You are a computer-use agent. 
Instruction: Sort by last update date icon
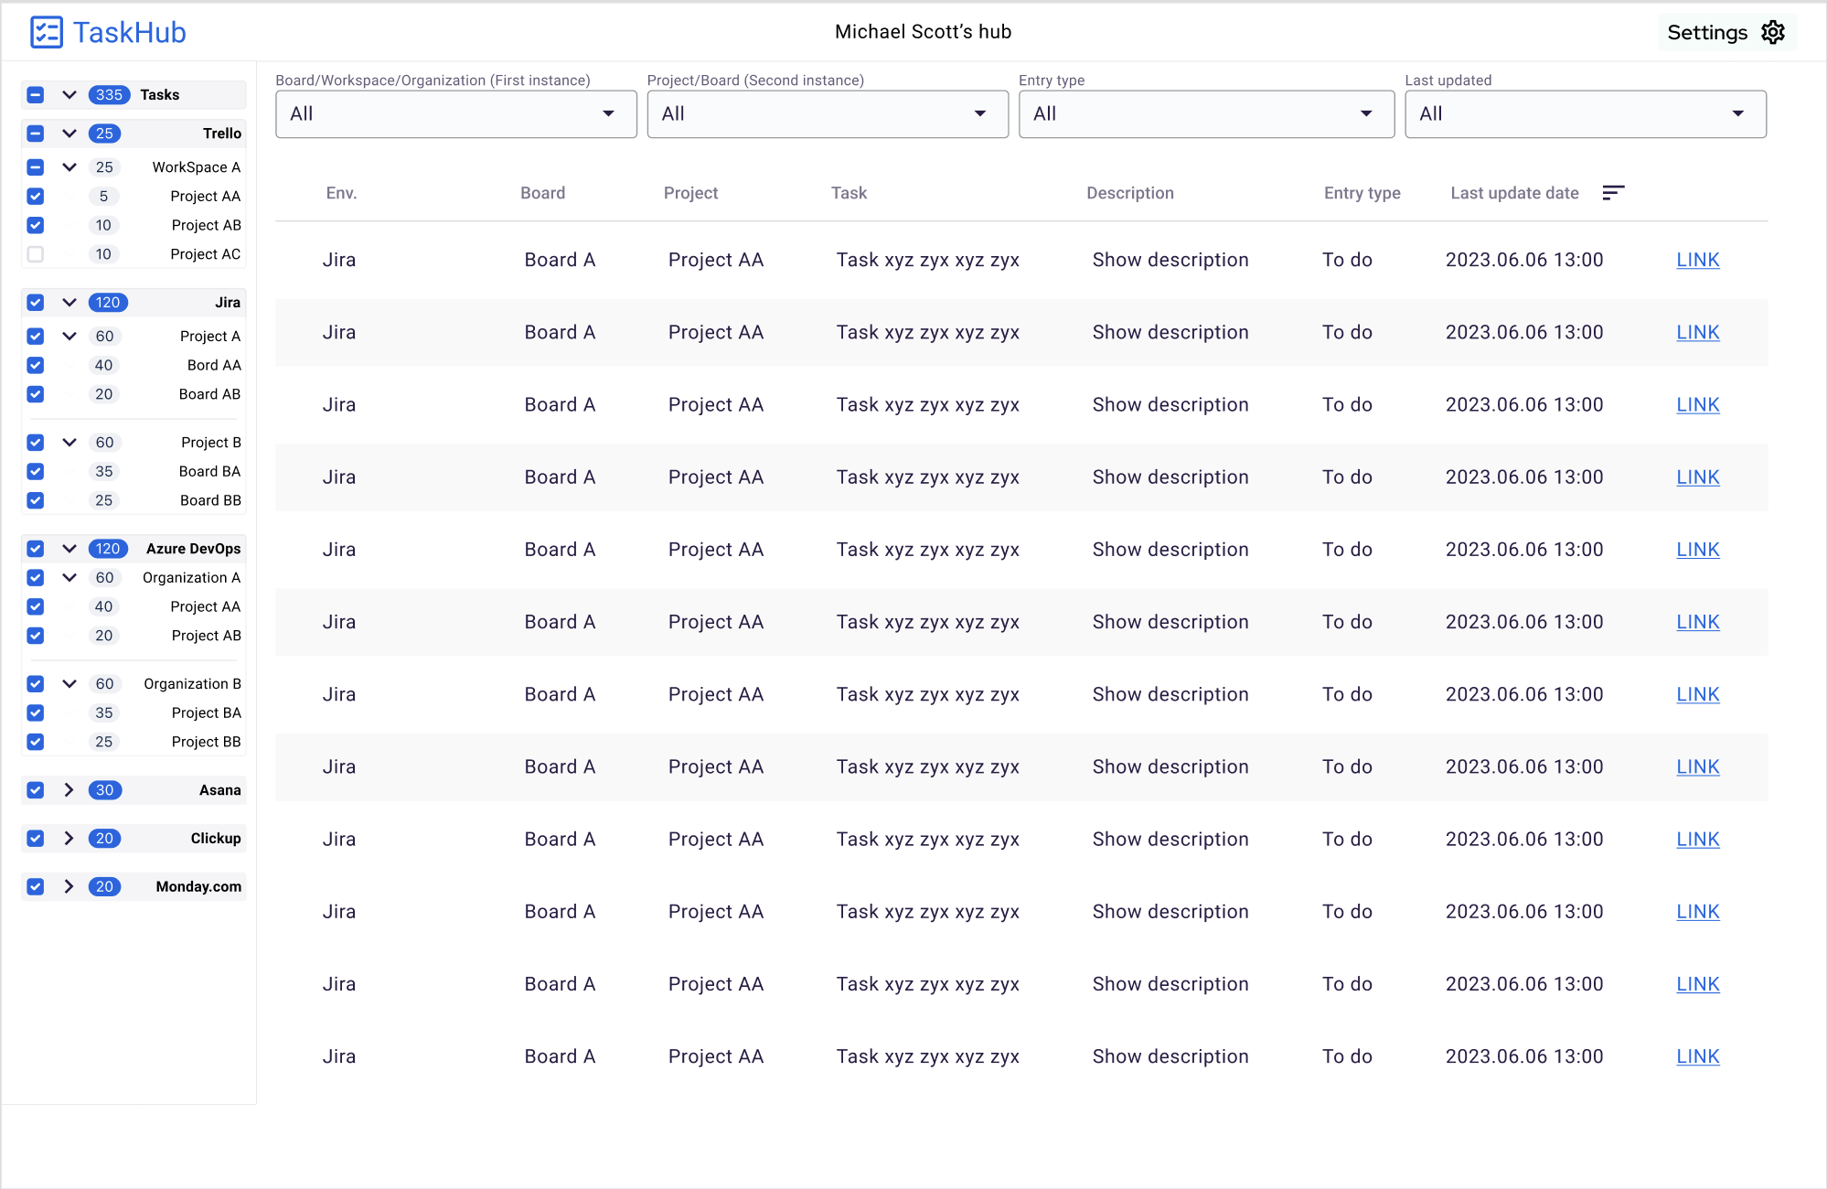pyautogui.click(x=1613, y=193)
